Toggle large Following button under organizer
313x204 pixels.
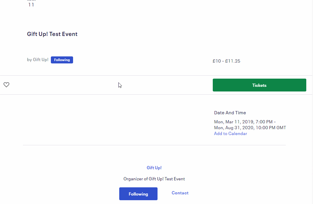pos(138,194)
